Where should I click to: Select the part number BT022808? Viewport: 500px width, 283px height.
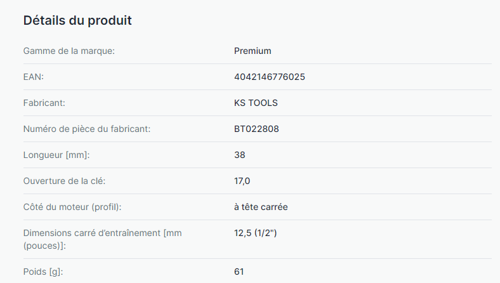click(x=256, y=129)
